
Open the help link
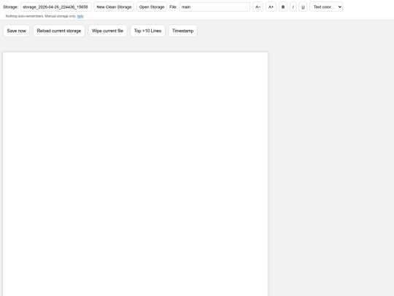coord(80,16)
